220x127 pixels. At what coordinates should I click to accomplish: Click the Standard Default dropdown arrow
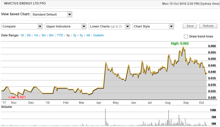(x=70, y=15)
